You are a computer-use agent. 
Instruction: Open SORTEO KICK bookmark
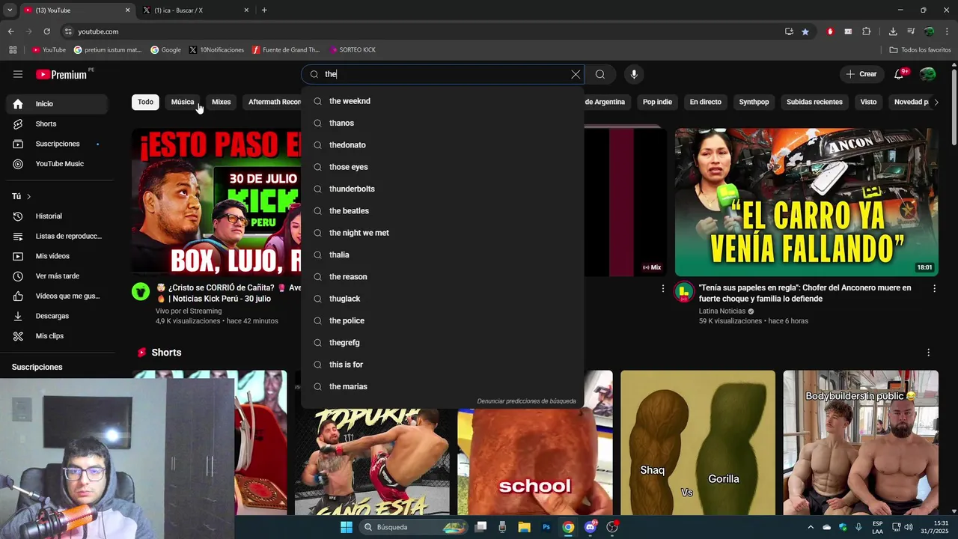click(x=352, y=49)
